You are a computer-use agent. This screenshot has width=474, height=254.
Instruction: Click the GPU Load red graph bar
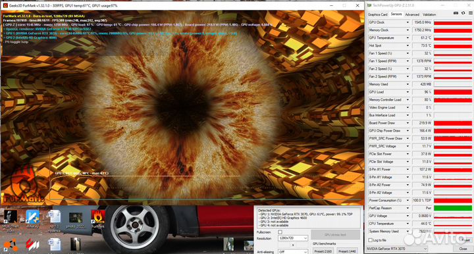click(x=452, y=92)
